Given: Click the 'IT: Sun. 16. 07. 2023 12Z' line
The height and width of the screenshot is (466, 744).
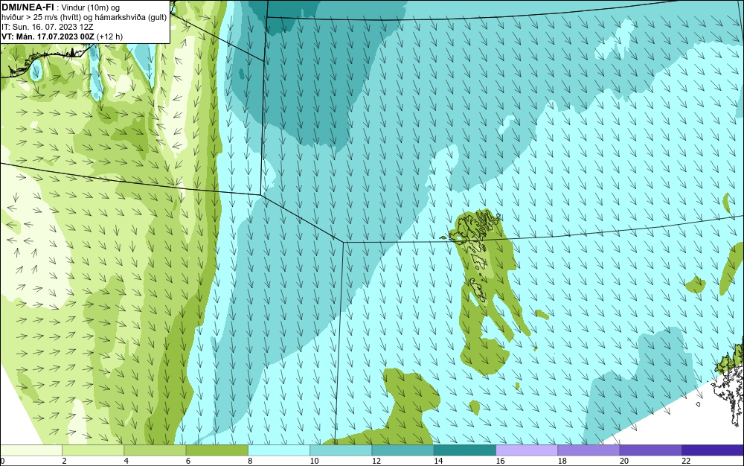Looking at the screenshot, I should pyautogui.click(x=48, y=27).
